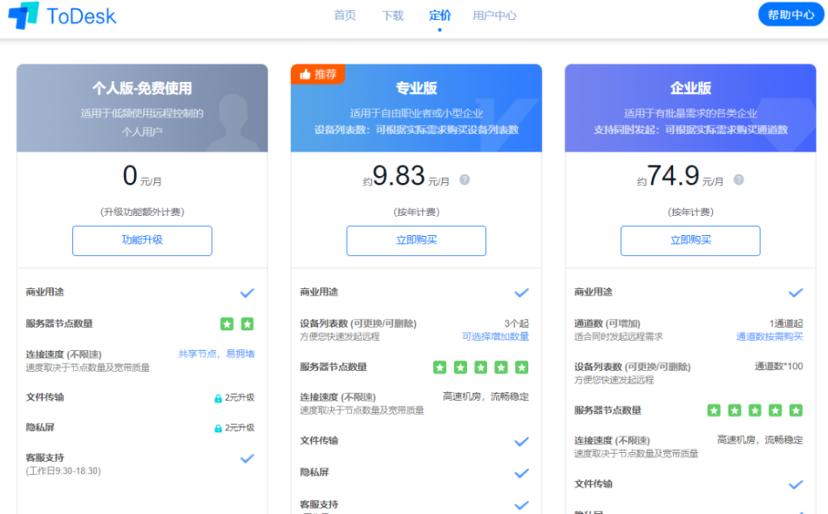Open the 用户中心 nav tab
Image resolution: width=828 pixels, height=514 pixels.
(x=494, y=15)
